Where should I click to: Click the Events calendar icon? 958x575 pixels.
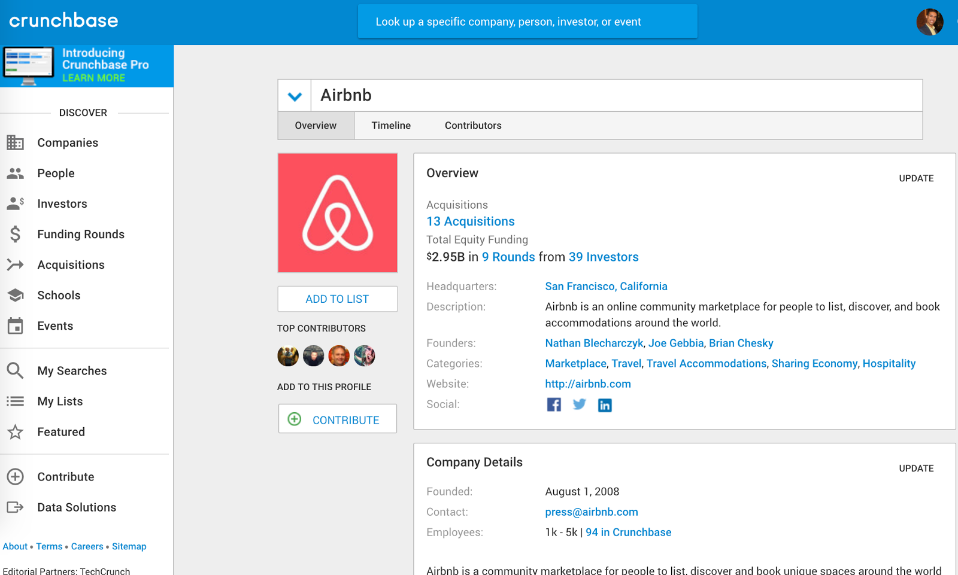pyautogui.click(x=15, y=325)
